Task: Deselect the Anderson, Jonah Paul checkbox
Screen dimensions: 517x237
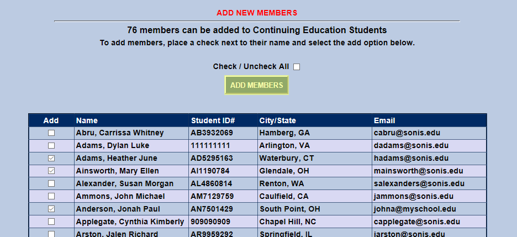Action: click(51, 209)
